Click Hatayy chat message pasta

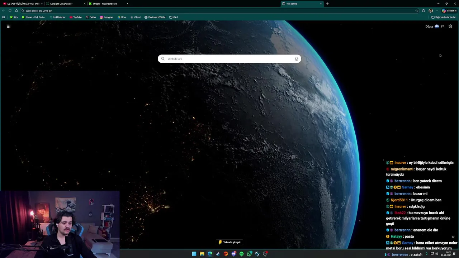(400, 236)
